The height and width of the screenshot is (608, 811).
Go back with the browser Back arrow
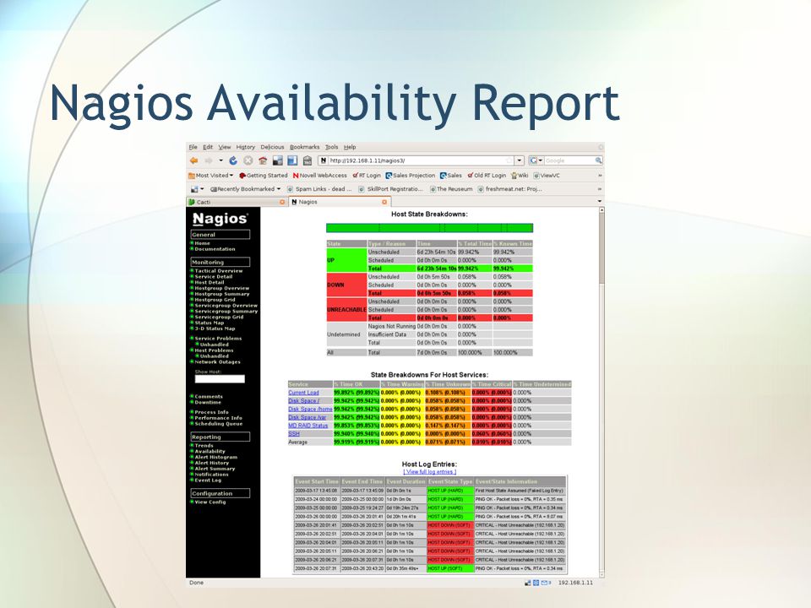click(194, 160)
